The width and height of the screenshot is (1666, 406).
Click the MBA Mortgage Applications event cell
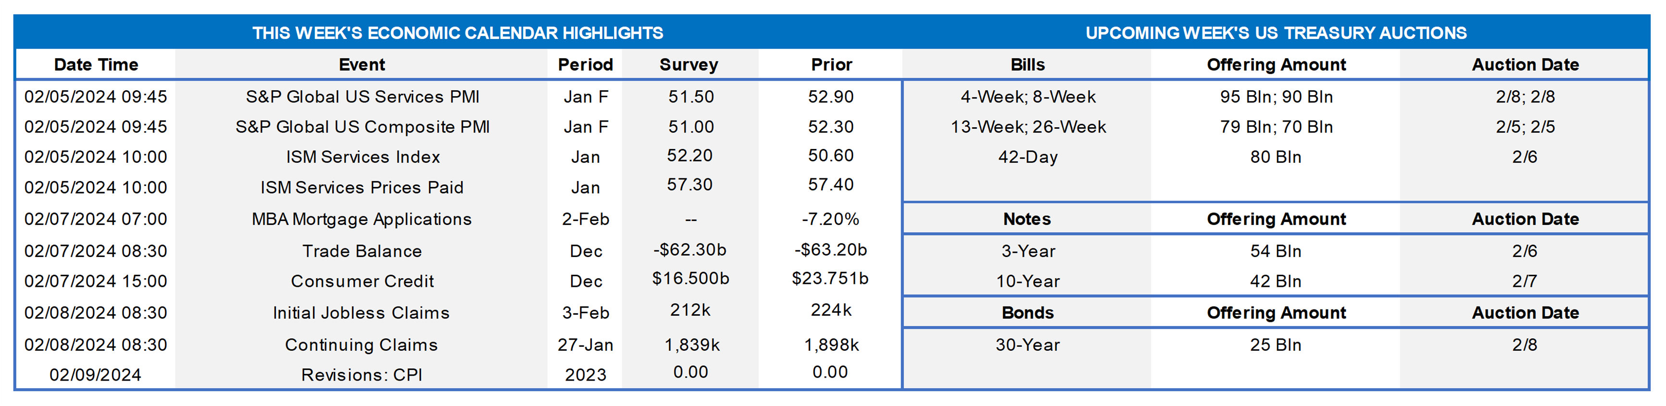[x=362, y=219]
